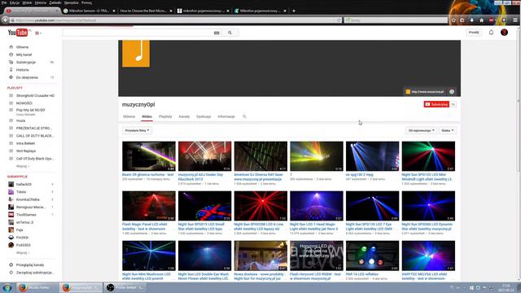Open the on-screen keyboard in search box
The height and width of the screenshot is (293, 521).
pos(217,33)
